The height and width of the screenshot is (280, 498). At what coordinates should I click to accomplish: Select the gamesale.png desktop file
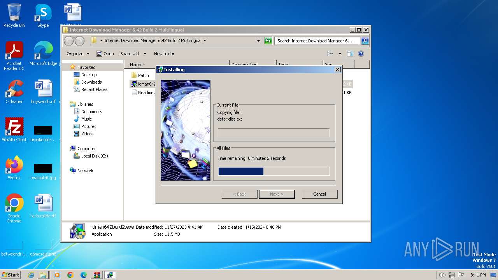(43, 249)
